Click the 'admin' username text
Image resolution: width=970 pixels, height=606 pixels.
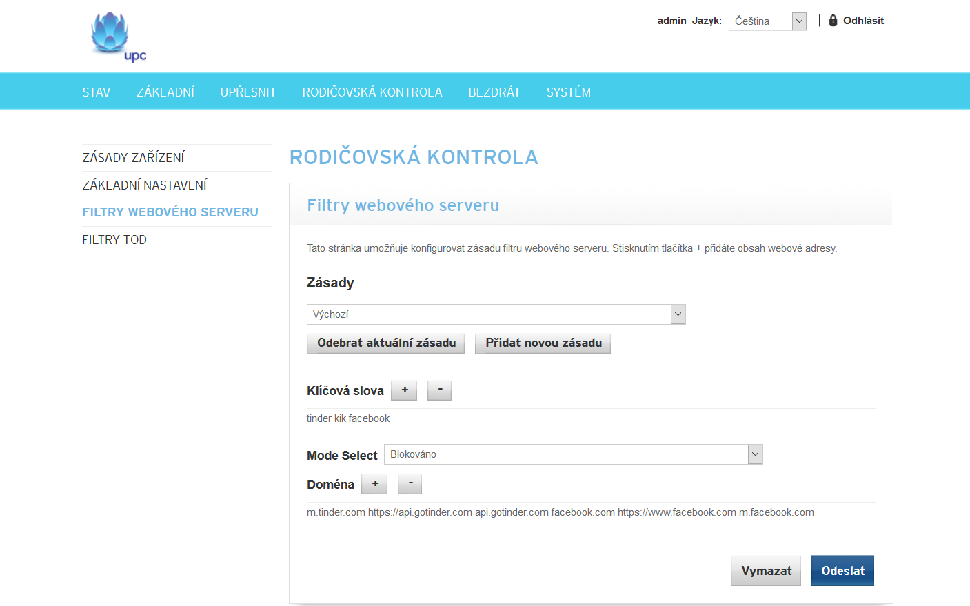pos(671,21)
